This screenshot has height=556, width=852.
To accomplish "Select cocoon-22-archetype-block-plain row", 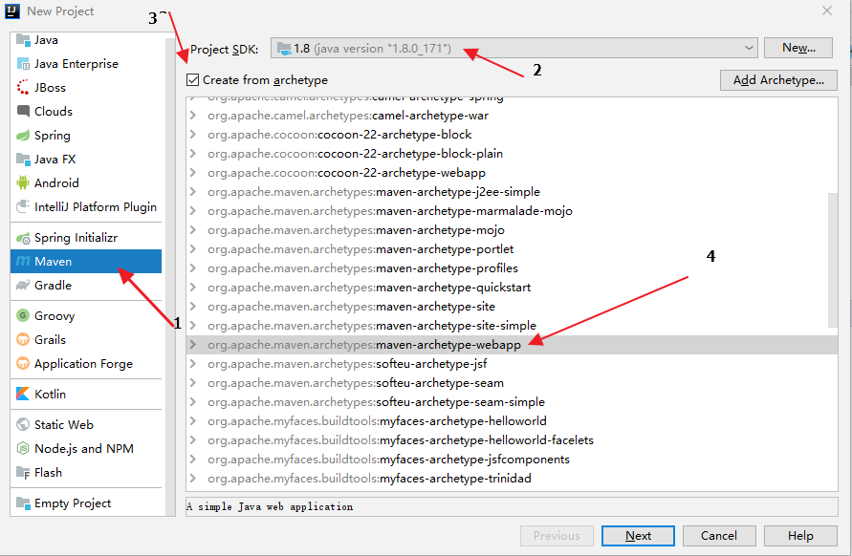I will [x=512, y=153].
